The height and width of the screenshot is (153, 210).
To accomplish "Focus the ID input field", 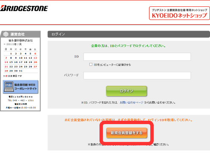I will (x=137, y=57).
